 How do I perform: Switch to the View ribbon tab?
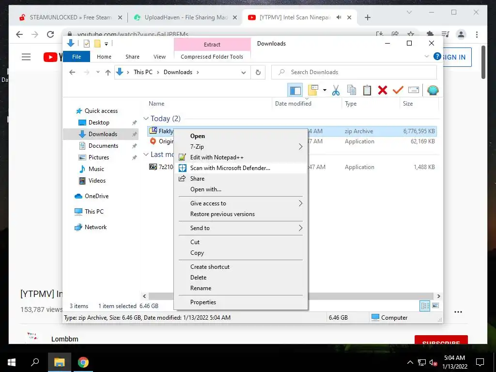pyautogui.click(x=159, y=57)
